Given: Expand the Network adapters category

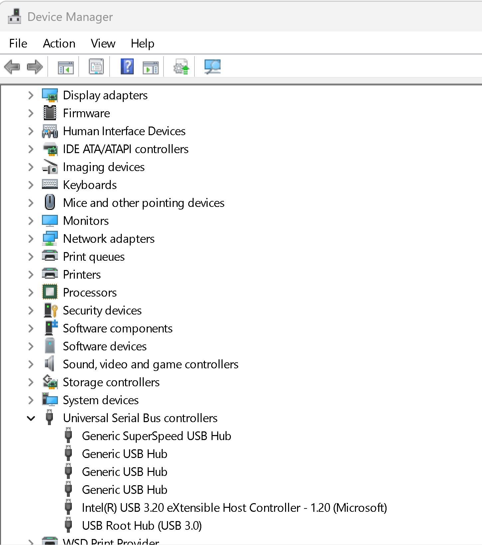Looking at the screenshot, I should pyautogui.click(x=31, y=239).
